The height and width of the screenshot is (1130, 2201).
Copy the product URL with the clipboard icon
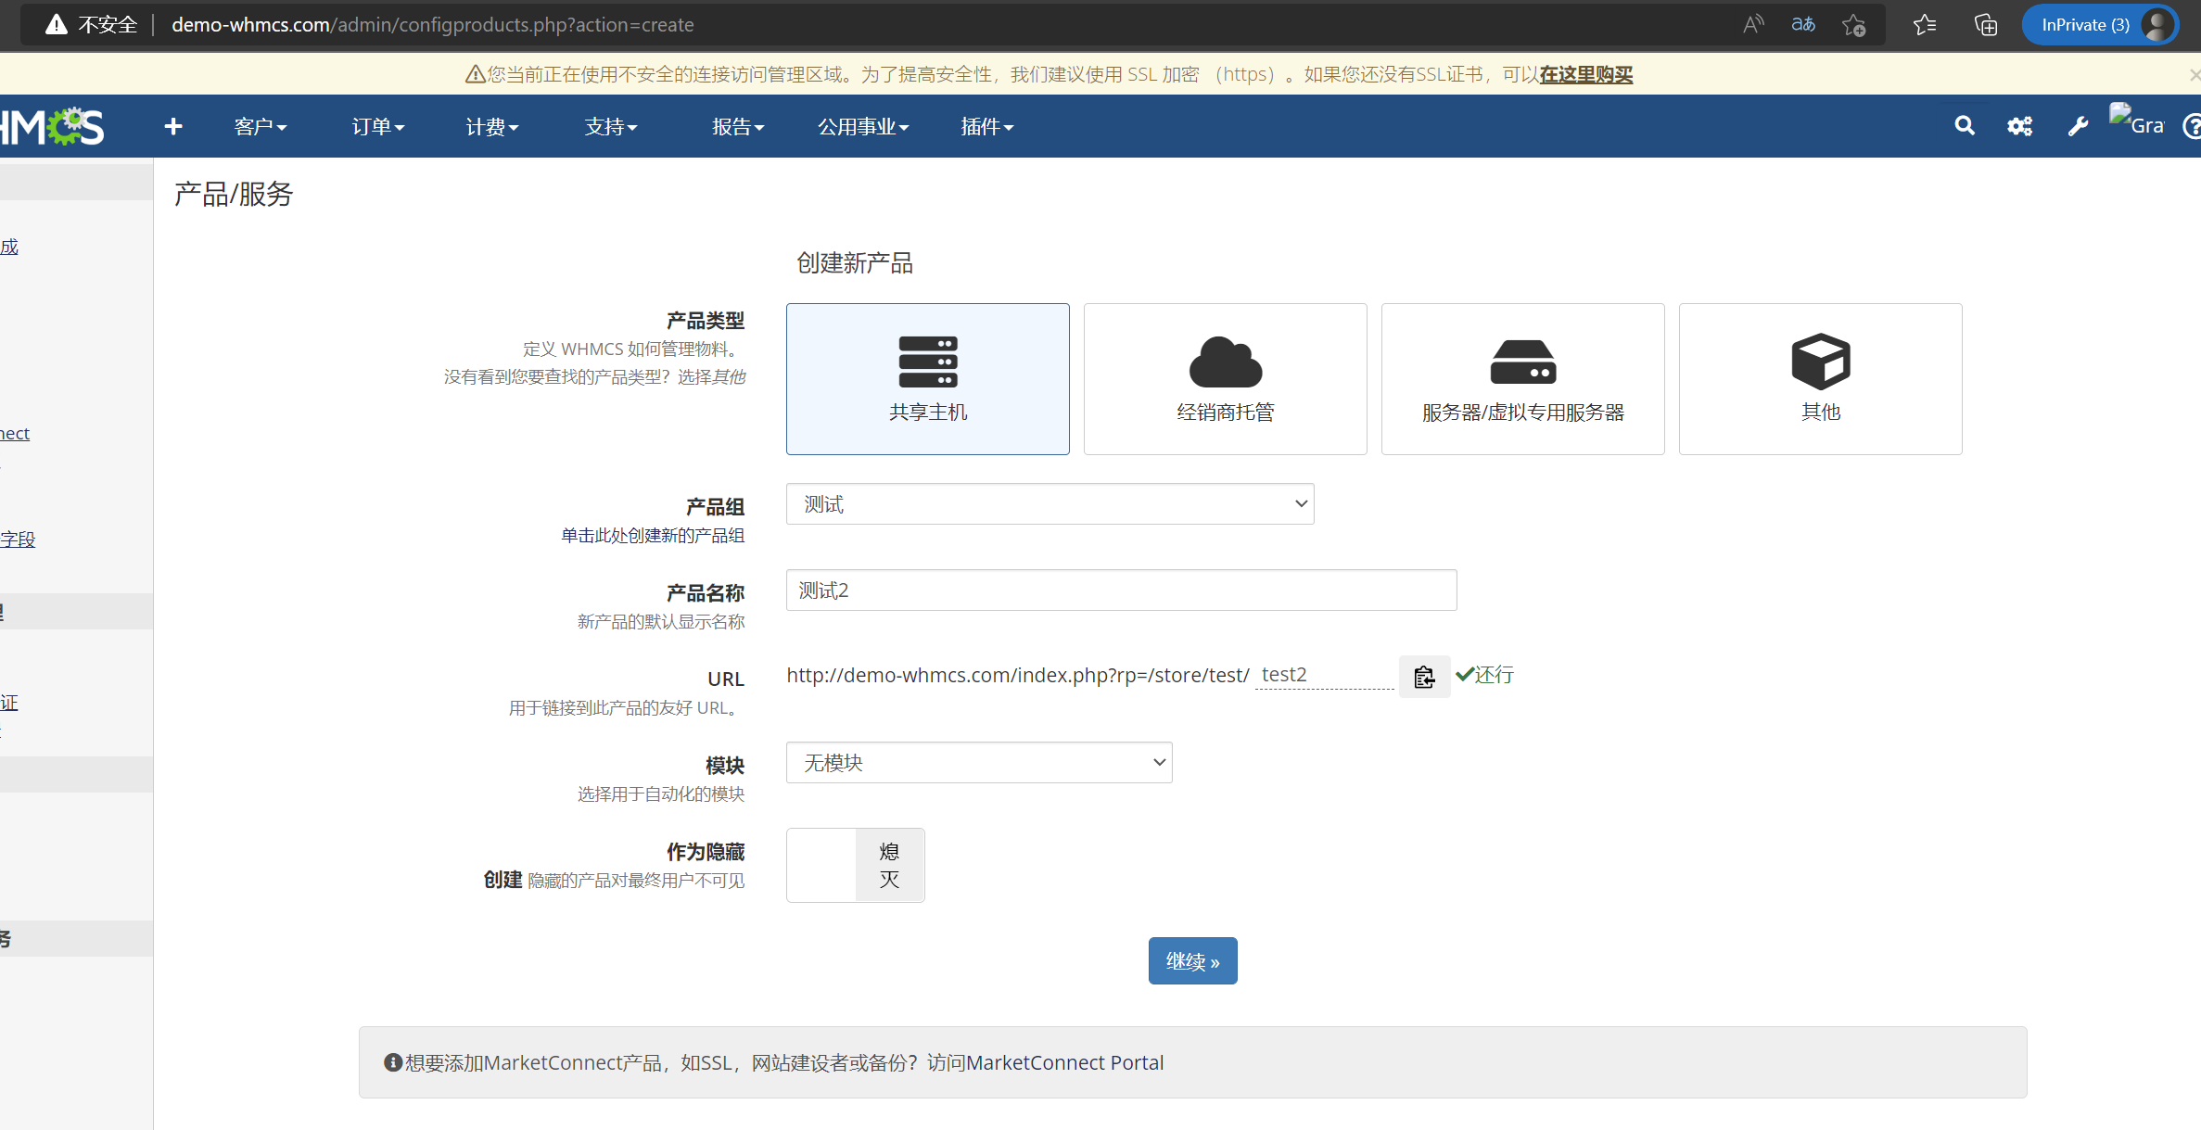tap(1424, 677)
